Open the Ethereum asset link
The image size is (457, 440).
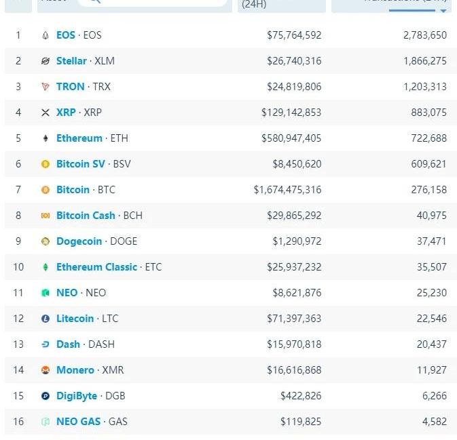pos(79,138)
